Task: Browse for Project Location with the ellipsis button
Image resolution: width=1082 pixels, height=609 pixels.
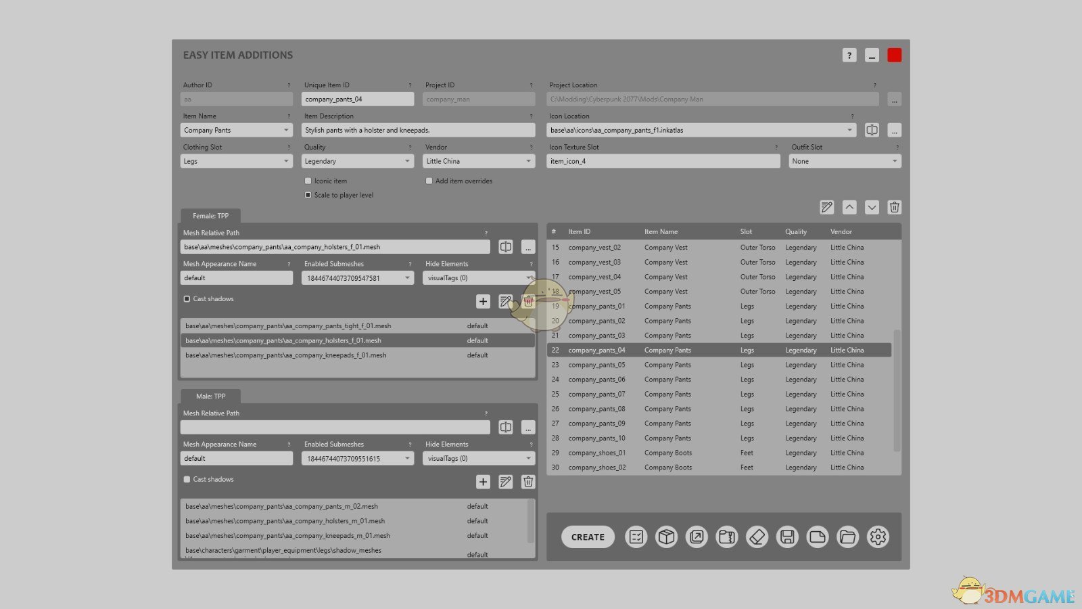Action: (894, 99)
